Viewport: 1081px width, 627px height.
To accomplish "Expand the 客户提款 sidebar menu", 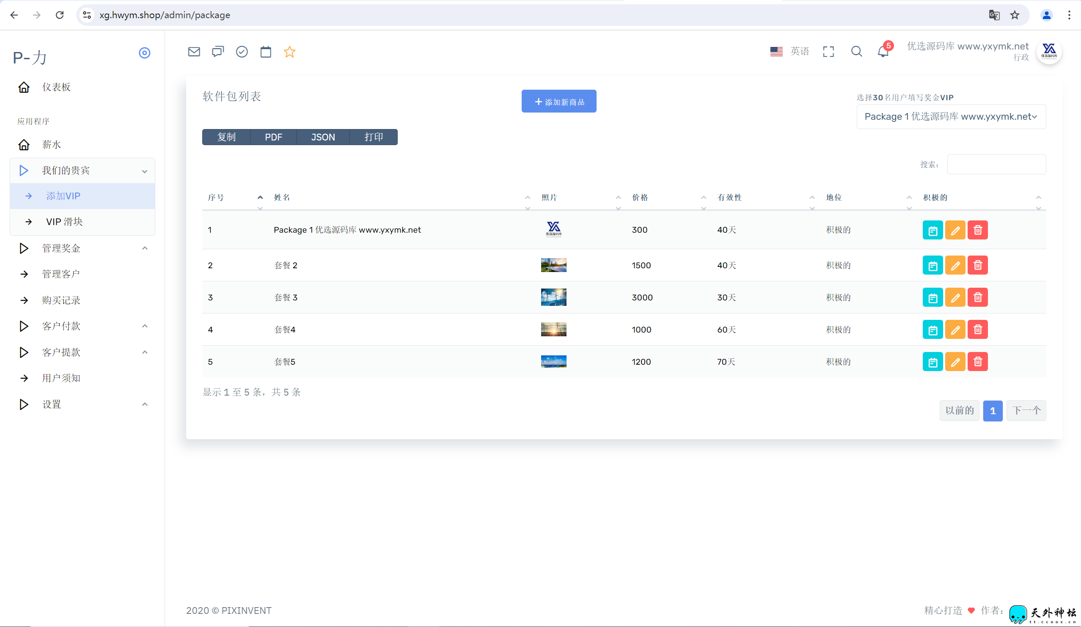I will coord(83,352).
